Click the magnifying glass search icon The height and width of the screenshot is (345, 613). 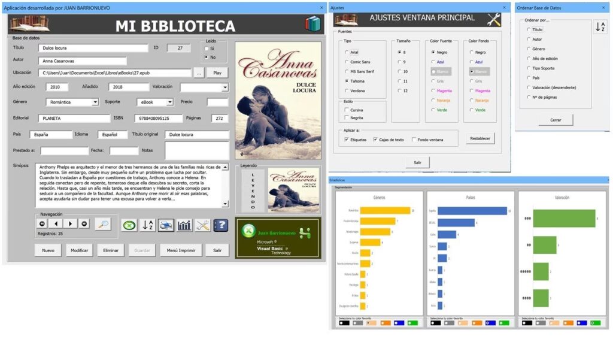pyautogui.click(x=103, y=224)
